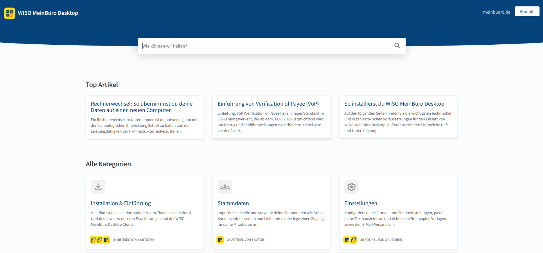
Task: Click the 'Top Artikel' heading
Action: (x=102, y=85)
